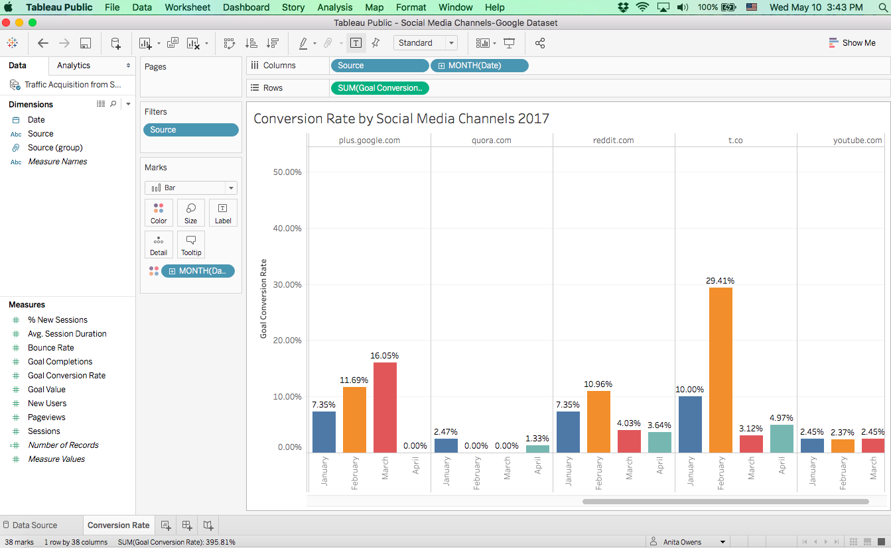Click the Detail mark card

point(159,245)
